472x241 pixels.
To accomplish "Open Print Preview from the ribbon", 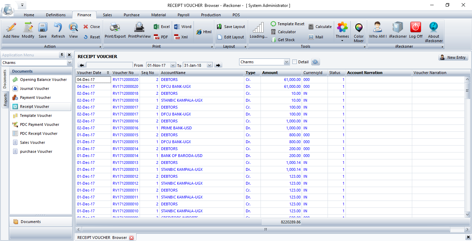I will pos(139,28).
